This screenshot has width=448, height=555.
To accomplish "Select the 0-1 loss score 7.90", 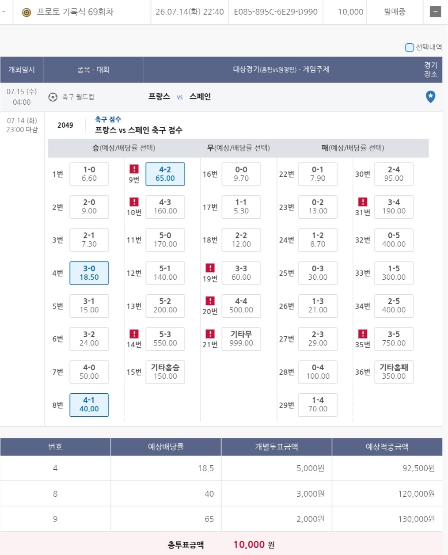I will (318, 174).
